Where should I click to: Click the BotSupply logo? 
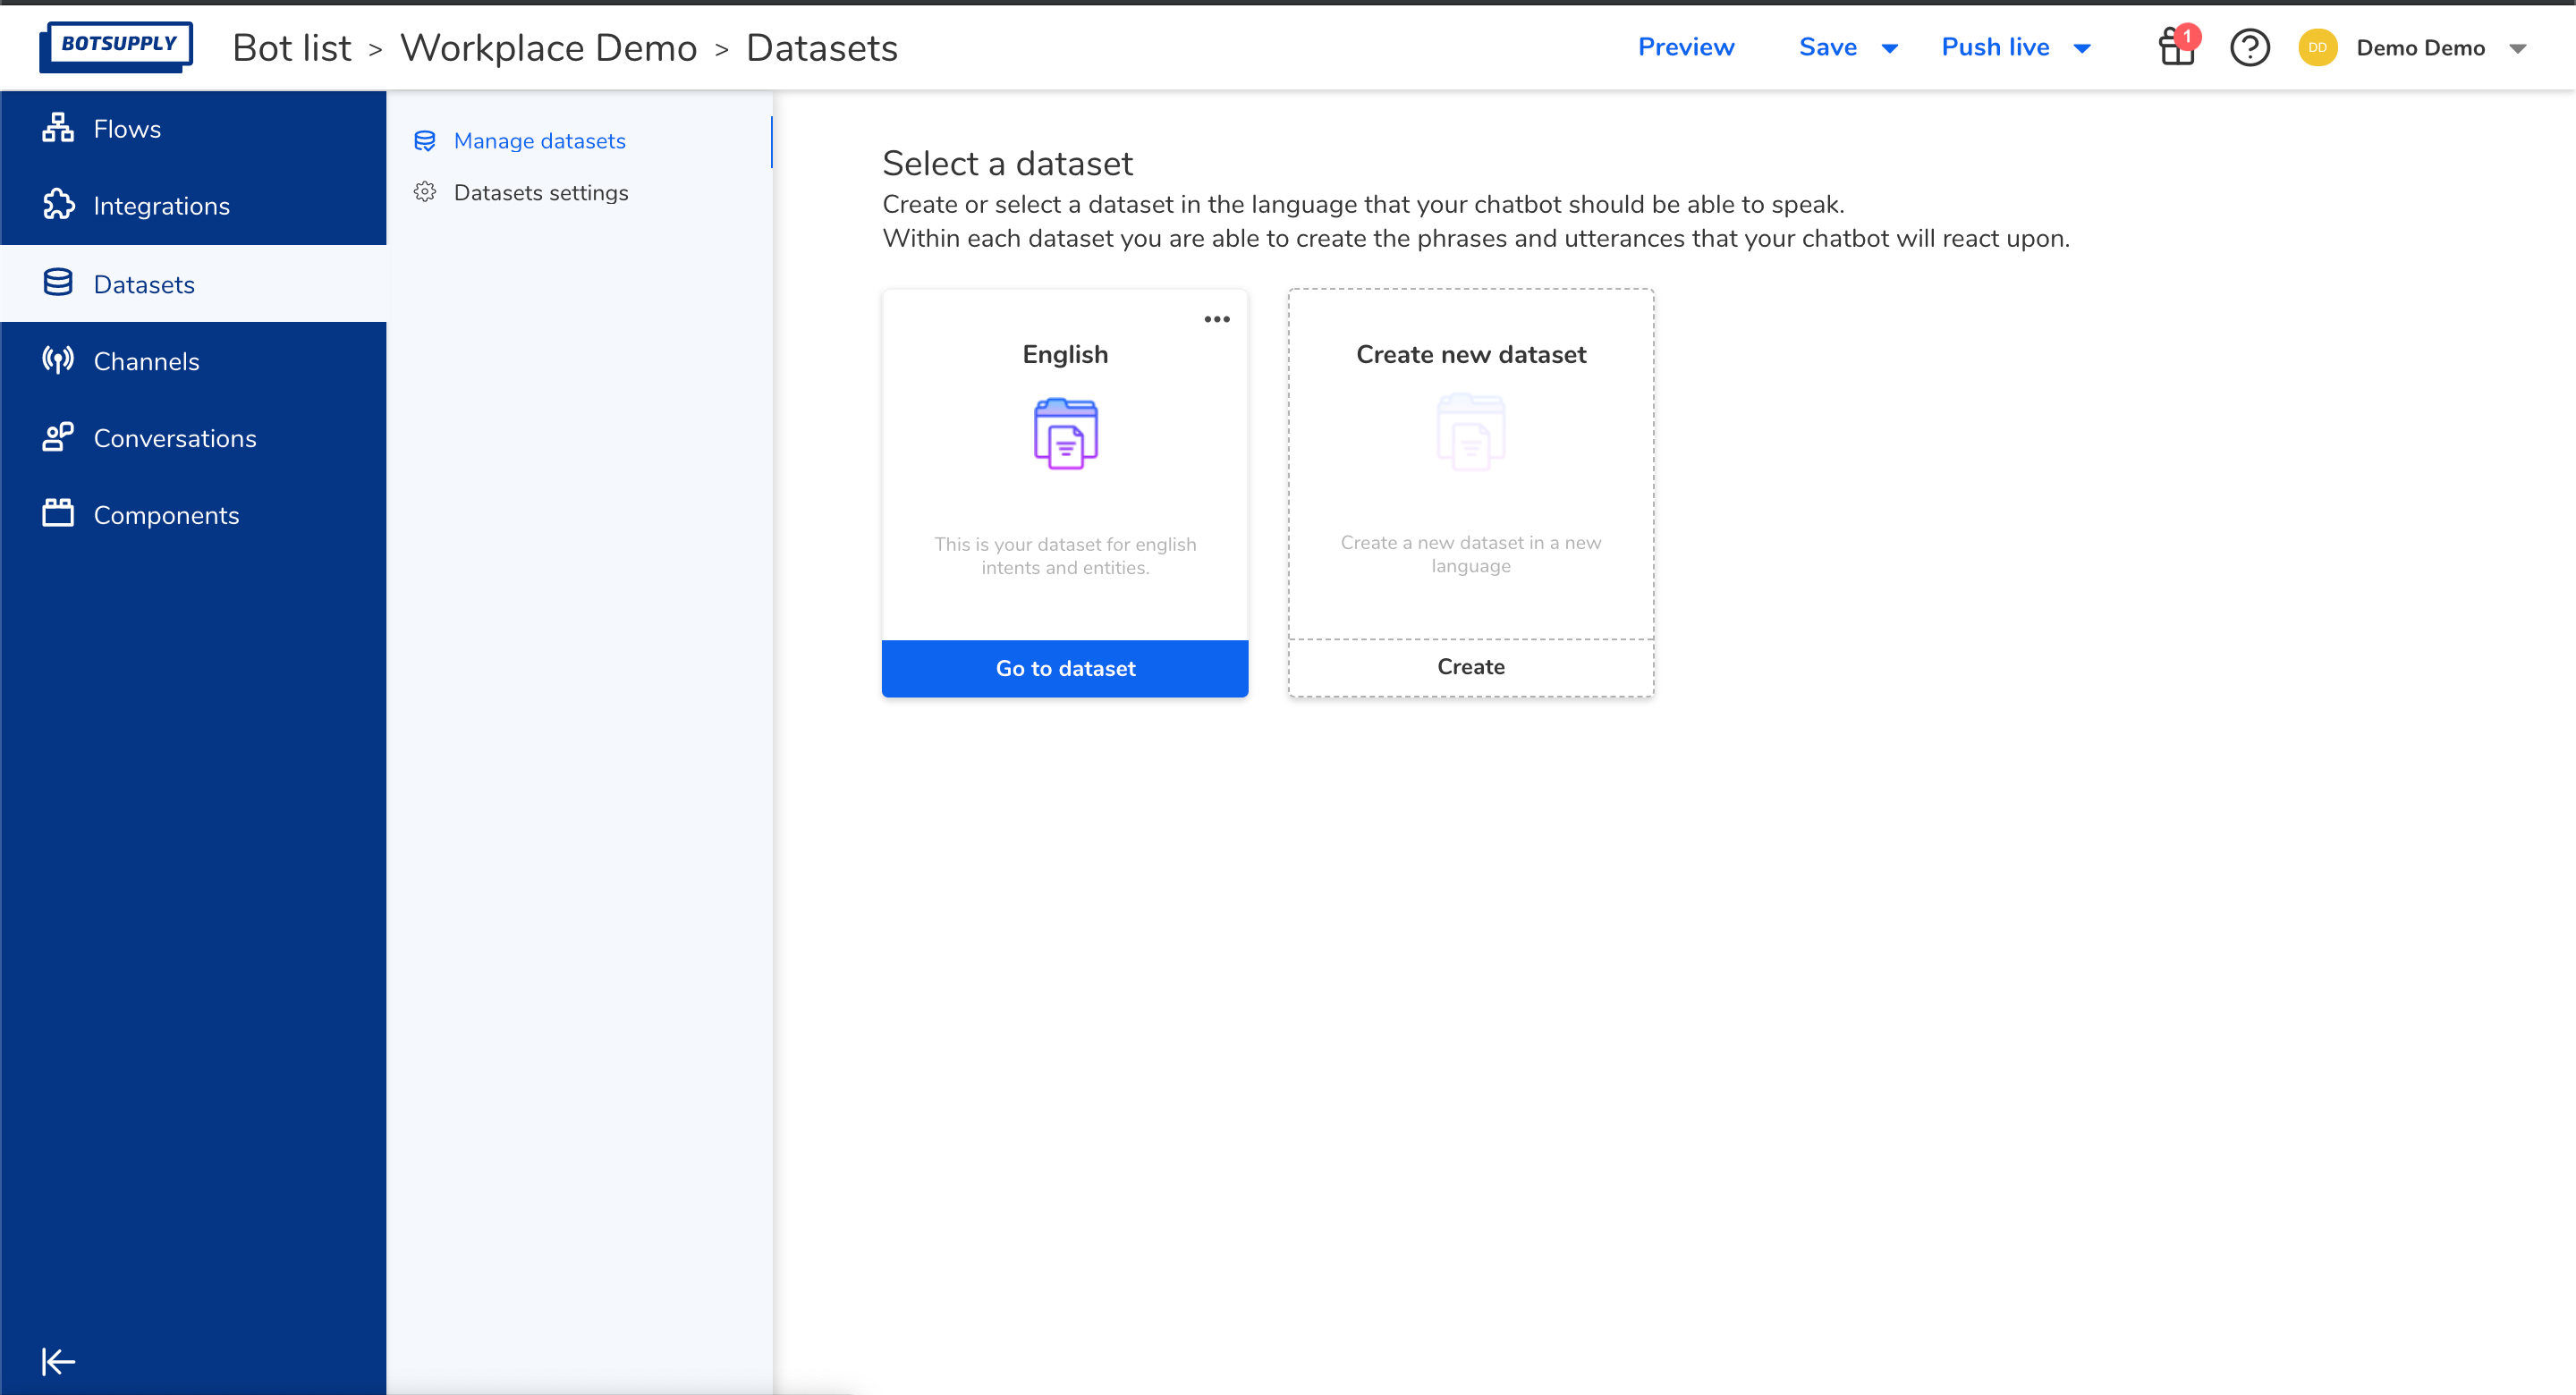pos(116,45)
